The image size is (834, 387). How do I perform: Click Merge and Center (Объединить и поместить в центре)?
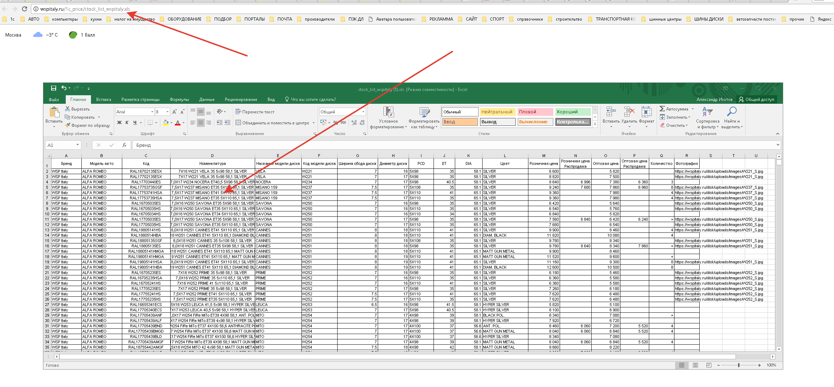272,123
